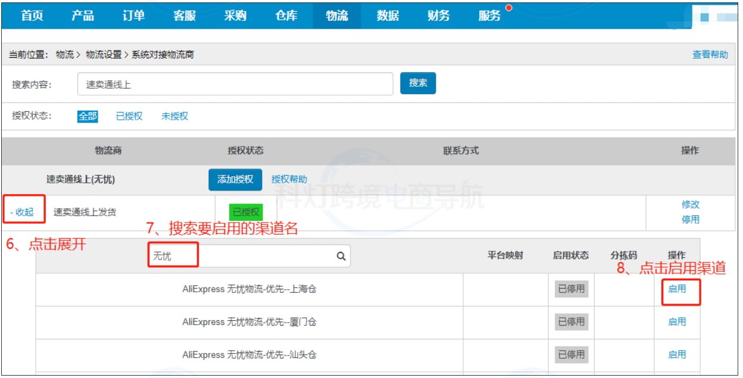Enable the AliExpress 无忧物流-优先--上海仓 channel
Viewport: 743px width, 378px height.
tap(677, 289)
